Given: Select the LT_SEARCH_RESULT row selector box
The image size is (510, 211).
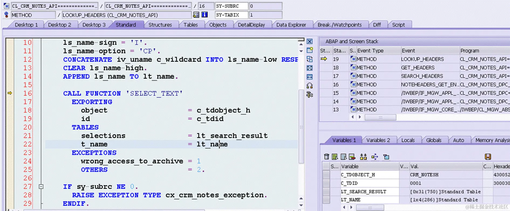Looking at the screenshot, I should click(326, 192).
